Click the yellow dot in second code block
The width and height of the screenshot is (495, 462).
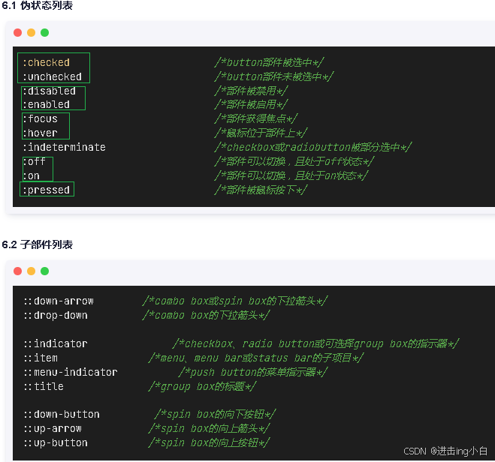coord(32,271)
